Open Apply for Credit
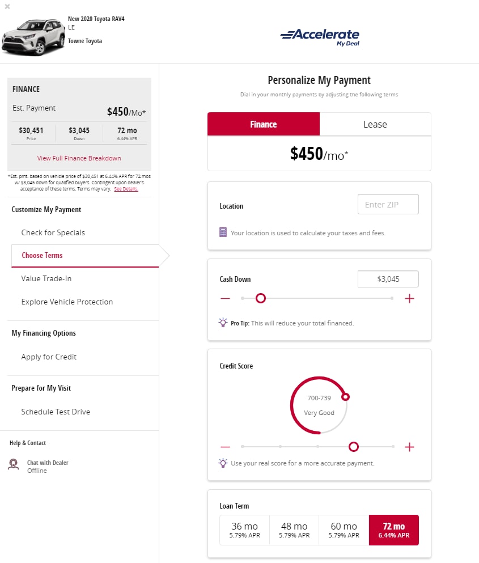The width and height of the screenshot is (479, 563). click(x=49, y=357)
